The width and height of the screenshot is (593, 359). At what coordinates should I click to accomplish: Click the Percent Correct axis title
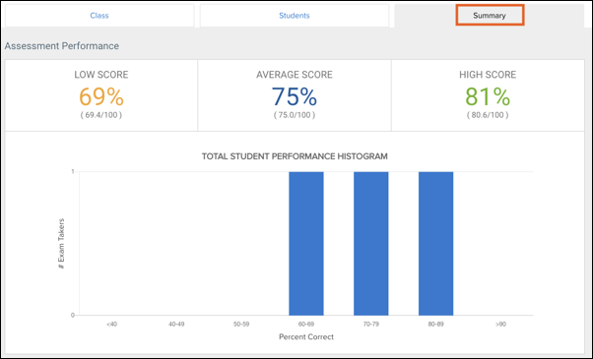(x=306, y=336)
